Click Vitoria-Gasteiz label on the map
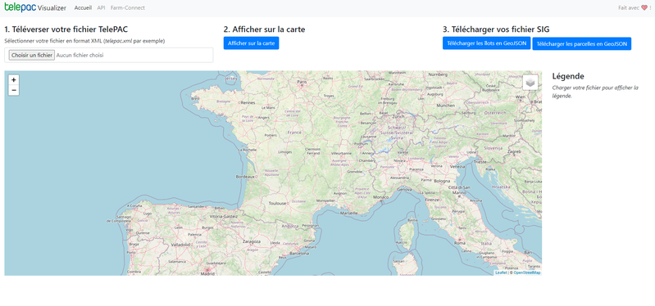655x306 pixels. [x=223, y=217]
